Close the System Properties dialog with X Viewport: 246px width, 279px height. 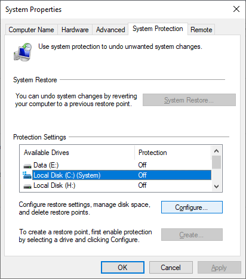[236, 9]
